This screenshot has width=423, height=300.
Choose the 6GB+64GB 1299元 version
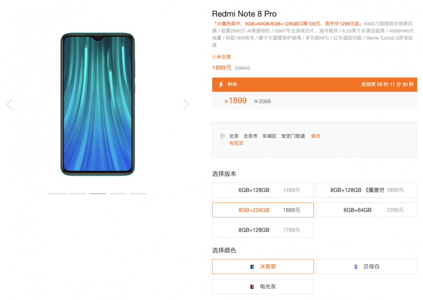coord(366,210)
